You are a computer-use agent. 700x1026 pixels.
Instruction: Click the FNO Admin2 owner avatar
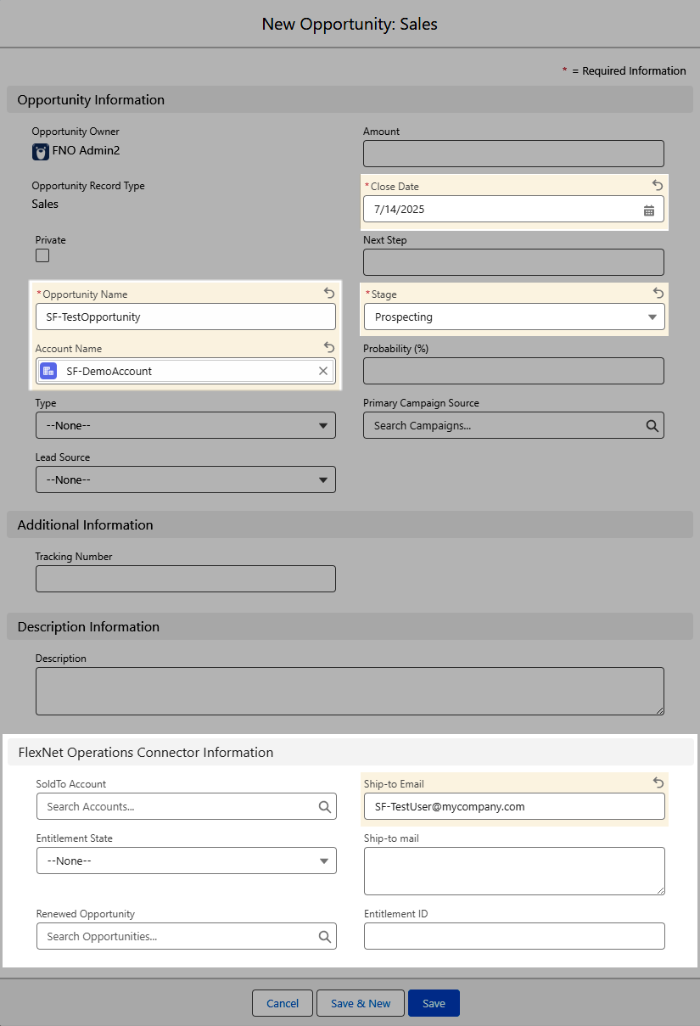coord(41,152)
